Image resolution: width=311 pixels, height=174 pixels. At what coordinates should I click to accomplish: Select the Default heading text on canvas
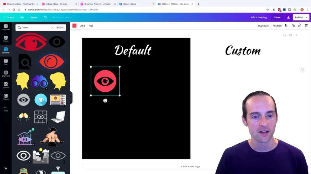click(133, 51)
